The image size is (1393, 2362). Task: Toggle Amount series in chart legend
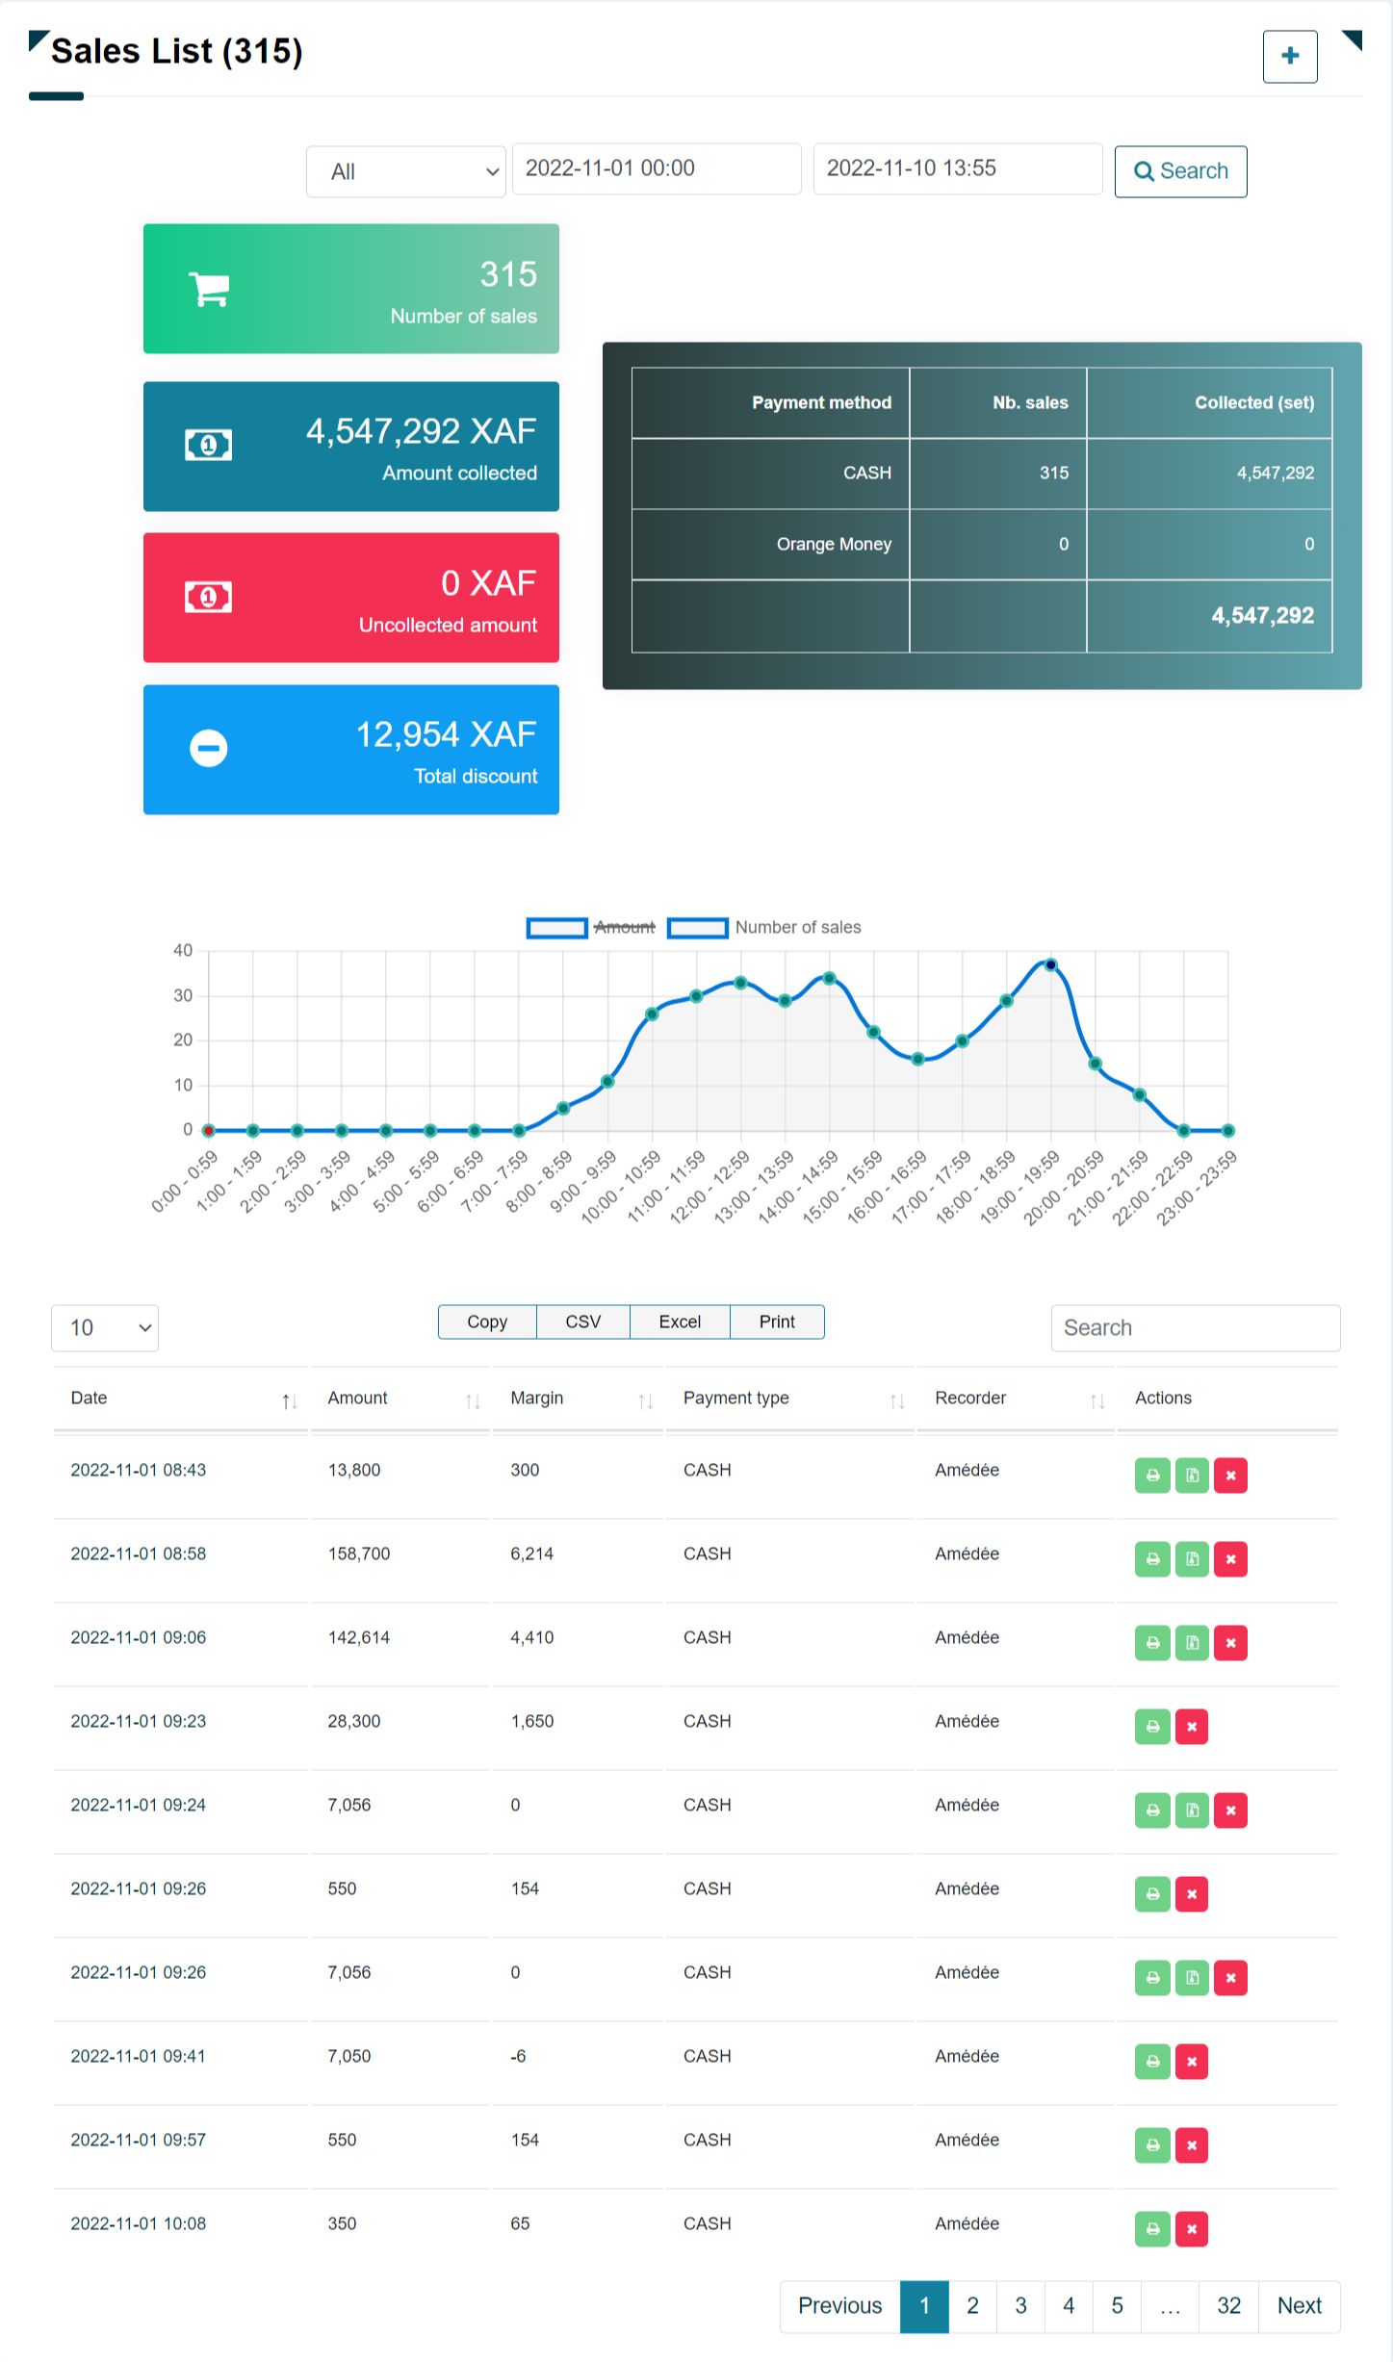click(591, 927)
